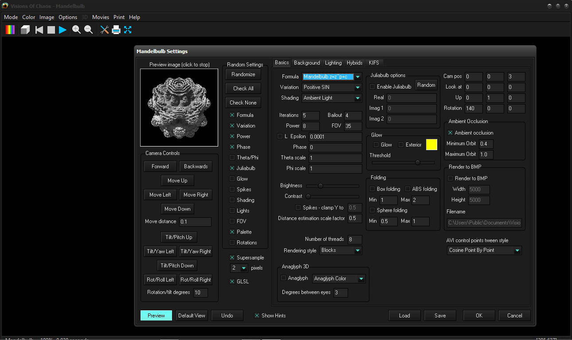Click the OK button
572x340 pixels.
[479, 316]
